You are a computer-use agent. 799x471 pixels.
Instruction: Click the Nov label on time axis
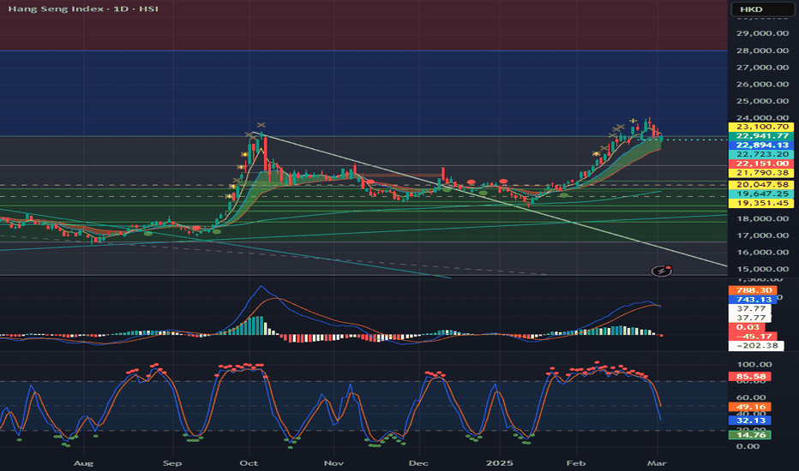(333, 462)
